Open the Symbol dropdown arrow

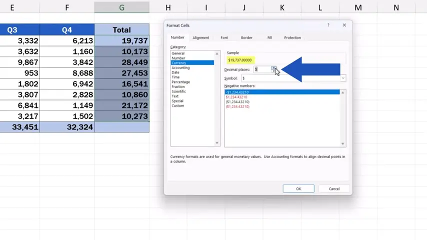pyautogui.click(x=343, y=78)
